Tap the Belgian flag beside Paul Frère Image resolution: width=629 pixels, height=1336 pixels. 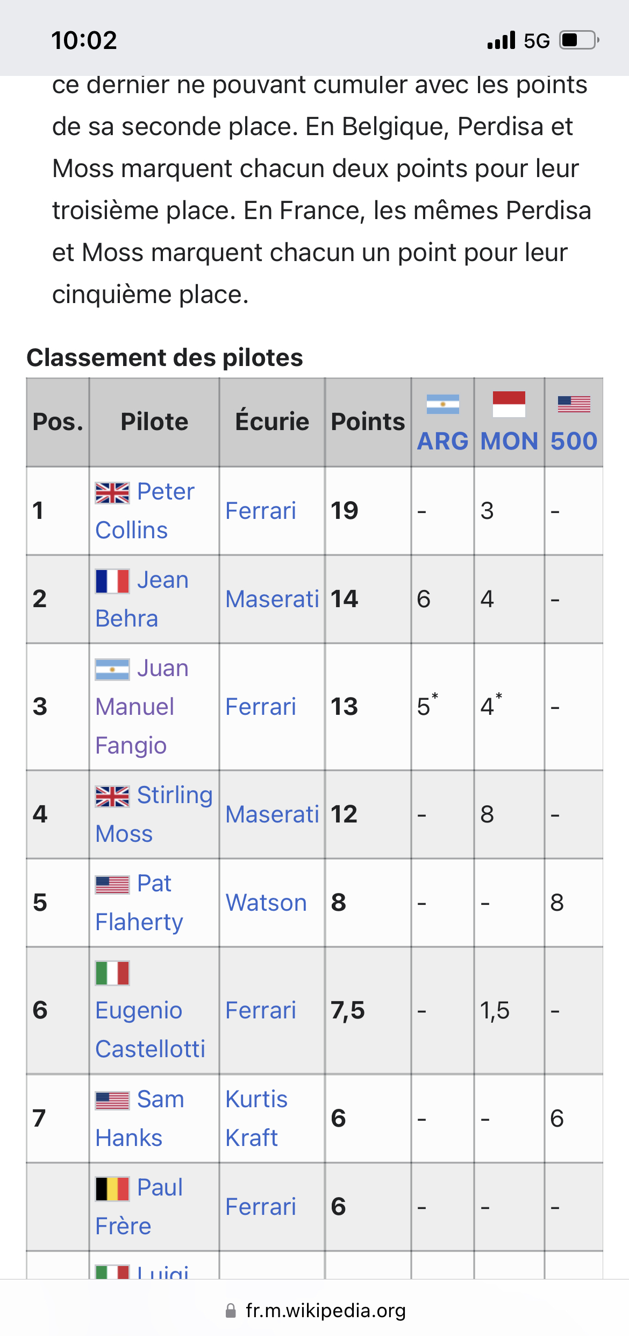point(112,1189)
